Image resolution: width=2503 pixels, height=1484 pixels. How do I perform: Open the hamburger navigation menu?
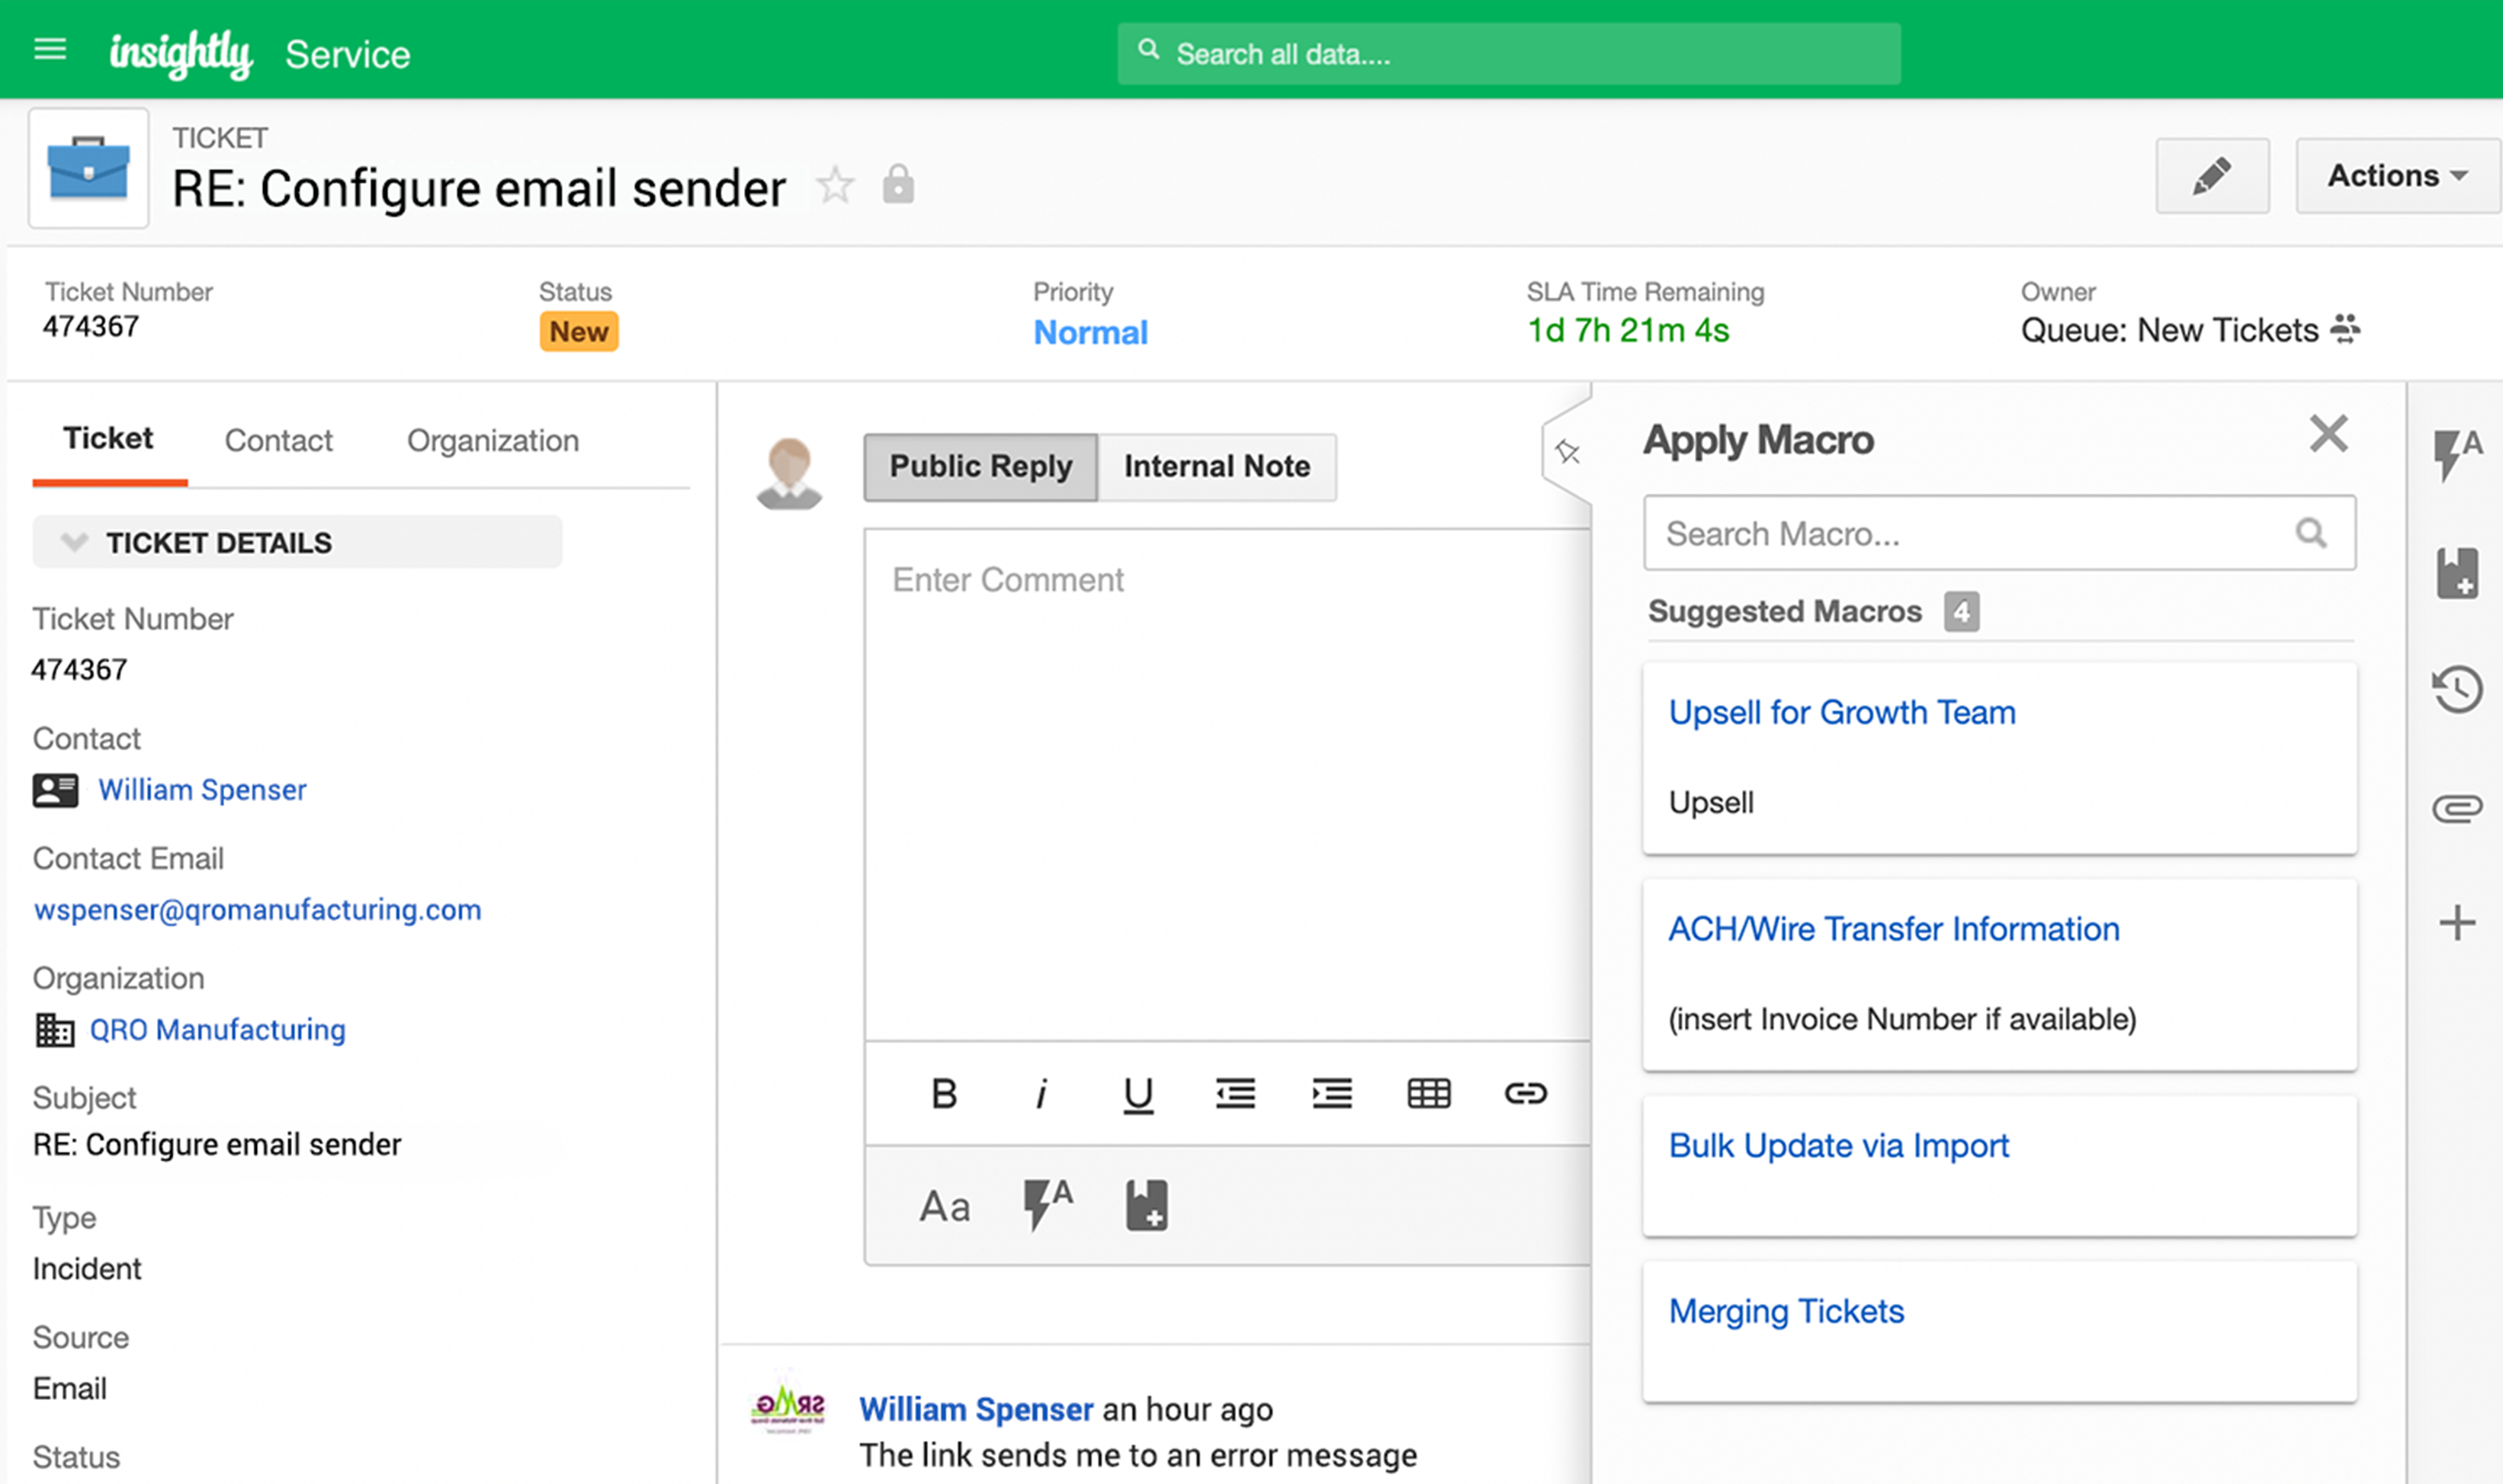click(x=50, y=49)
